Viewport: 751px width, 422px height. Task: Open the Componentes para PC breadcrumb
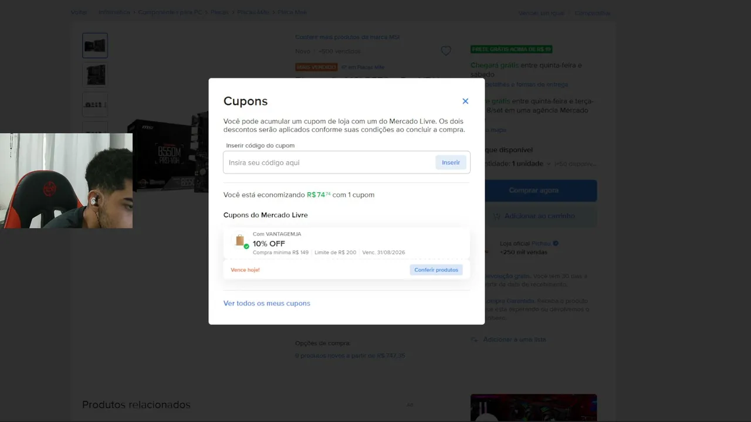tap(170, 12)
